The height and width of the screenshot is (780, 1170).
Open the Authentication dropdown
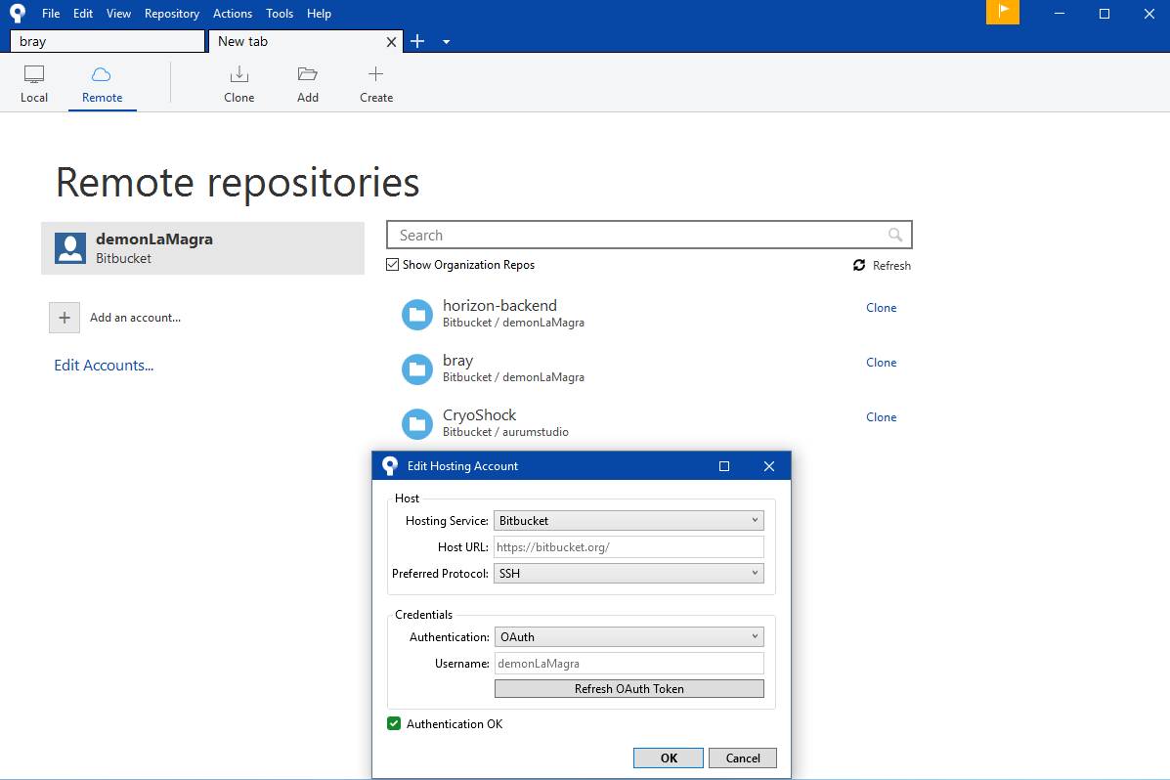coord(628,636)
